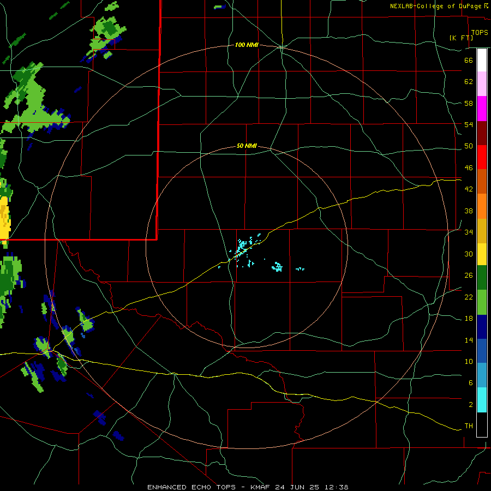Click the white swatch in the tops legend
This screenshot has height=491, width=491.
(482, 60)
